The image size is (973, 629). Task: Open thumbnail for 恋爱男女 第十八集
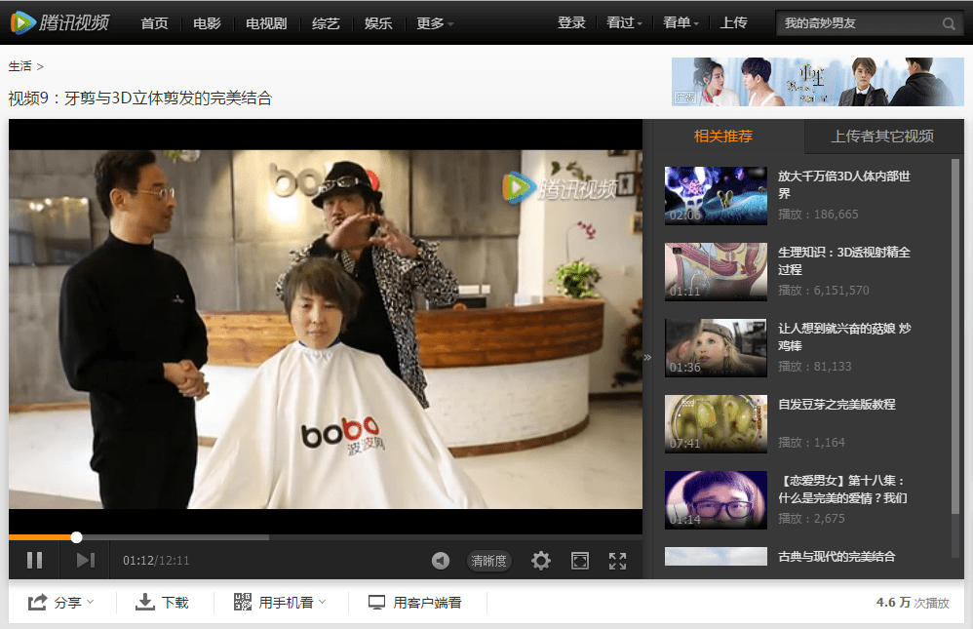click(x=716, y=500)
